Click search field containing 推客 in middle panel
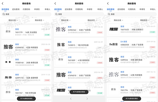The height and width of the screenshot is (102, 158). point(79,14)
